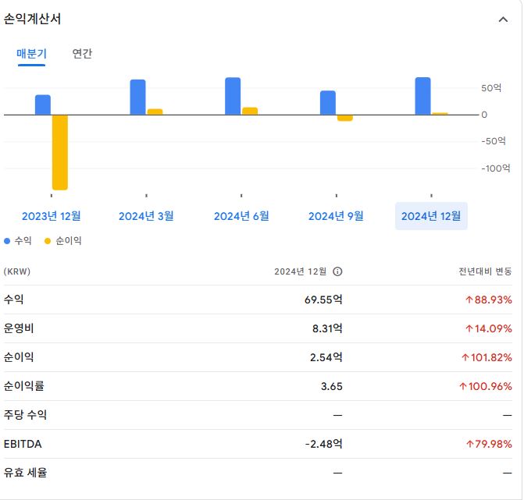
Task: Click the 운영비 row label
Action: pos(19,328)
